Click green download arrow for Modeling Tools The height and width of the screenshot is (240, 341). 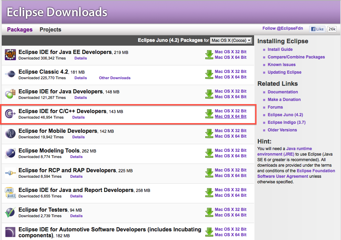tap(209, 153)
